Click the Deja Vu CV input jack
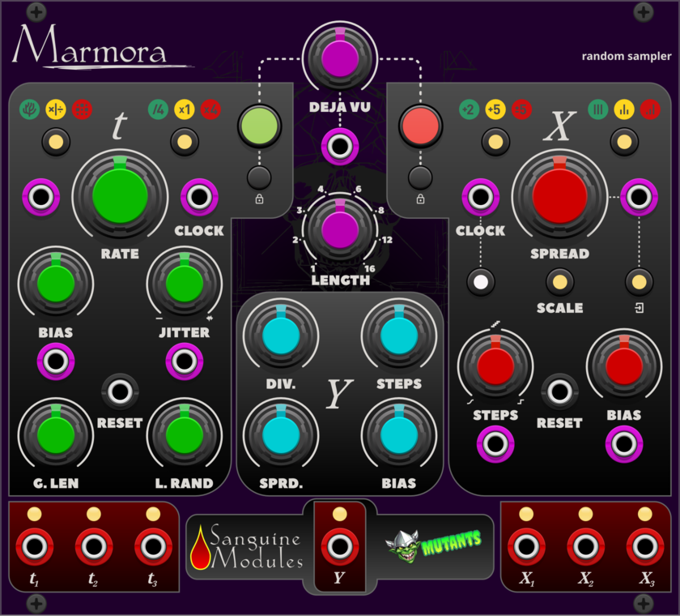The width and height of the screenshot is (680, 616). [340, 147]
